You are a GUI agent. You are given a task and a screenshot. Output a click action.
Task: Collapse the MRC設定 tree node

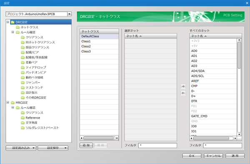tap(7, 102)
